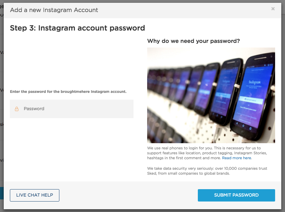The height and width of the screenshot is (212, 285).
Task: Select the Step 3 heading text
Action: [x=77, y=28]
